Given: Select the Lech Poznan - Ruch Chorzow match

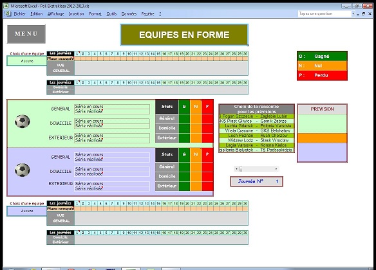Looking at the screenshot, I should point(256,136).
